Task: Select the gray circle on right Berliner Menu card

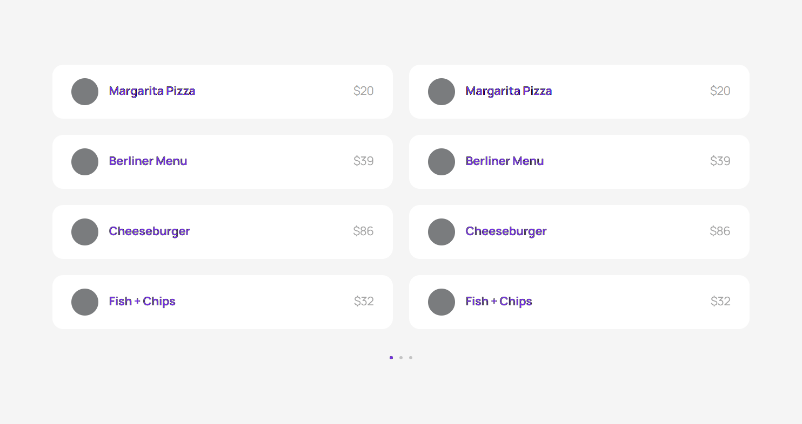Action: (x=442, y=162)
